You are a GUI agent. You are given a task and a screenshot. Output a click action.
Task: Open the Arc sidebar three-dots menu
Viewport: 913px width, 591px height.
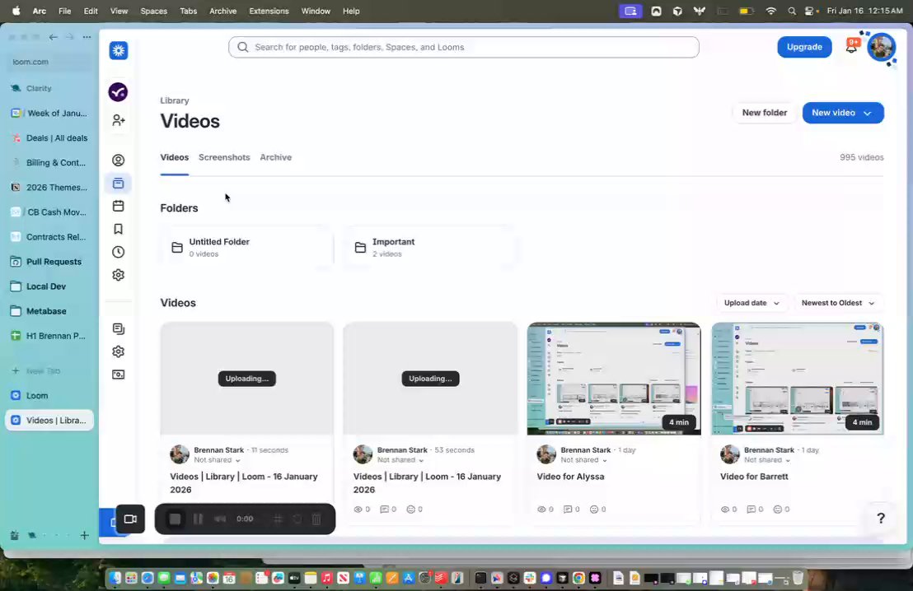[87, 37]
